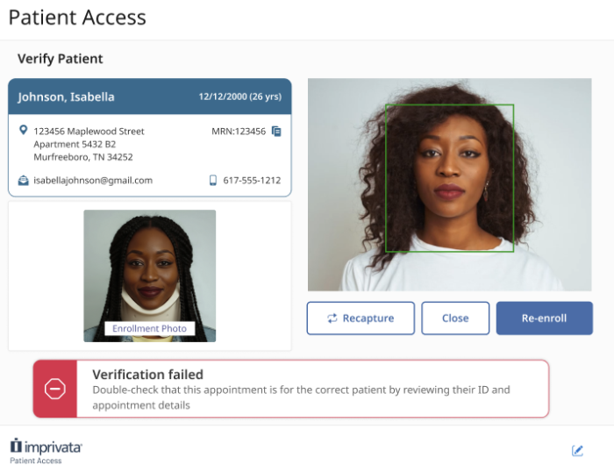
Task: Click the Enrollment Photo label
Action: click(x=149, y=329)
